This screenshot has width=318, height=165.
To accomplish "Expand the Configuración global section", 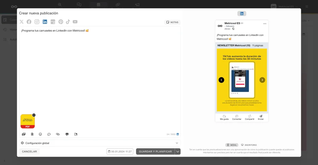I will [x=100, y=143].
